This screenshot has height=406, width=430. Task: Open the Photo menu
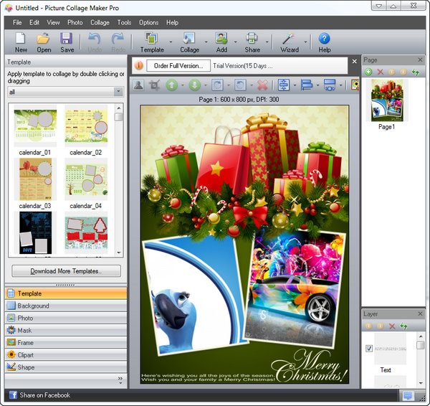[x=75, y=22]
